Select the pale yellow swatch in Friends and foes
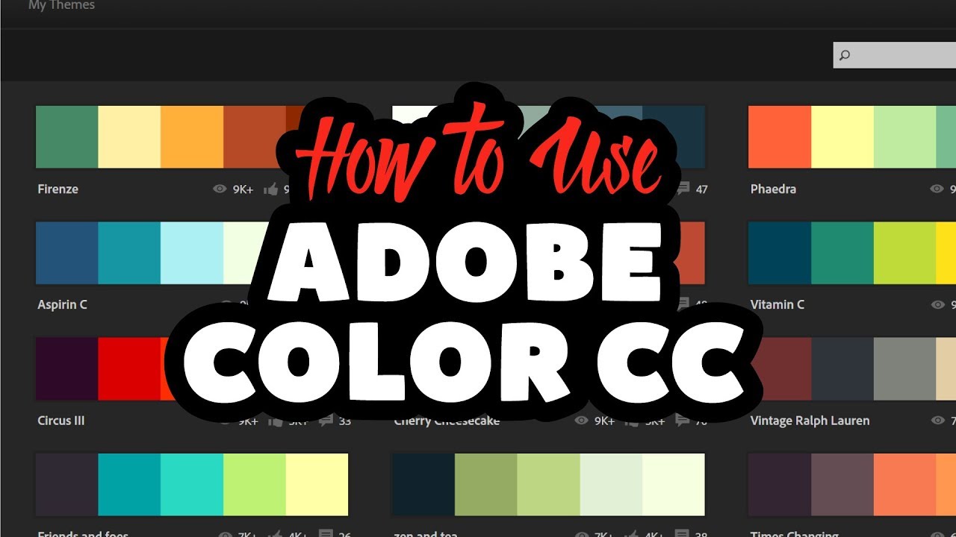956x537 pixels. (317, 485)
